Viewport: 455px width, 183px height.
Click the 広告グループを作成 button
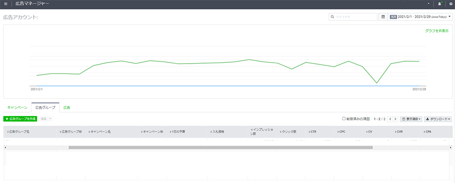point(20,119)
